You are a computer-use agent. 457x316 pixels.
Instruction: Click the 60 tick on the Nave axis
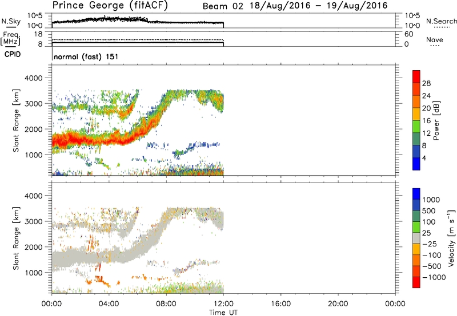[x=408, y=34]
